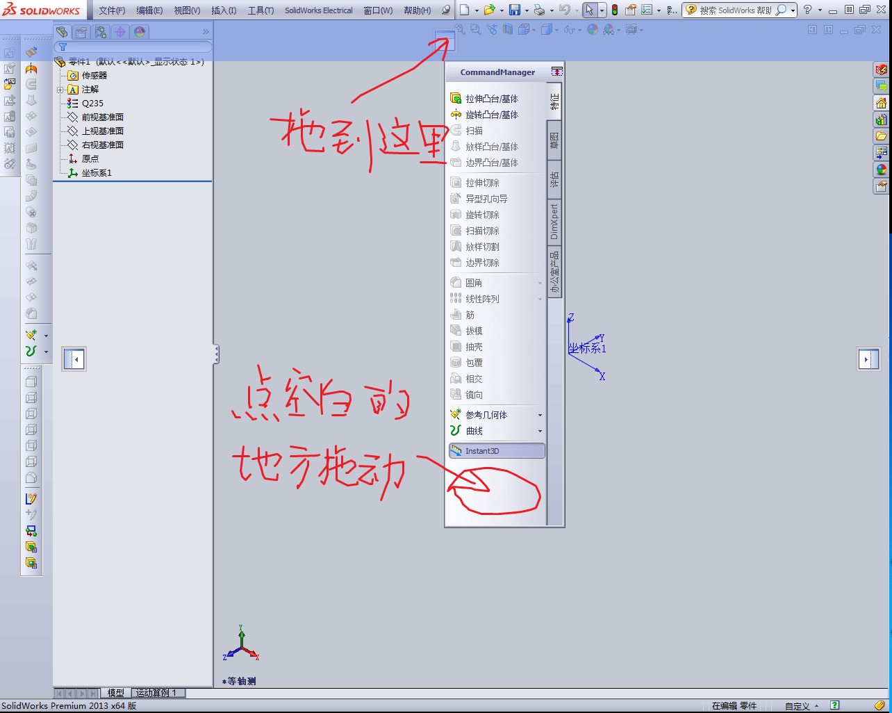Click the Rebuild traffic light icon
892x713 pixels.
pyautogui.click(x=615, y=10)
